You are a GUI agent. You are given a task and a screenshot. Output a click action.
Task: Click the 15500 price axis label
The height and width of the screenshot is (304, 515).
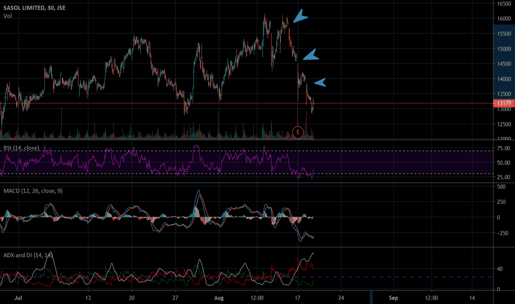tap(504, 34)
